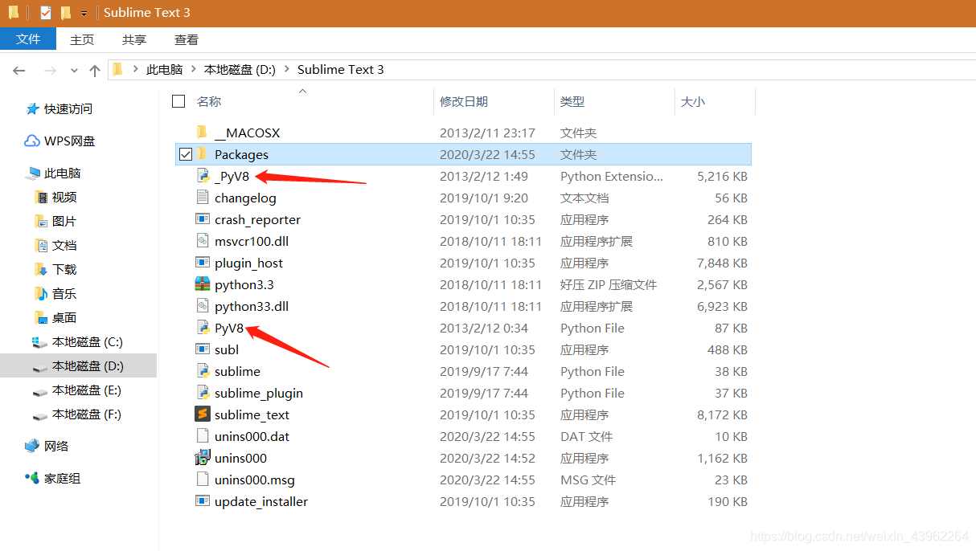Click the Packages folder name

pos(241,154)
